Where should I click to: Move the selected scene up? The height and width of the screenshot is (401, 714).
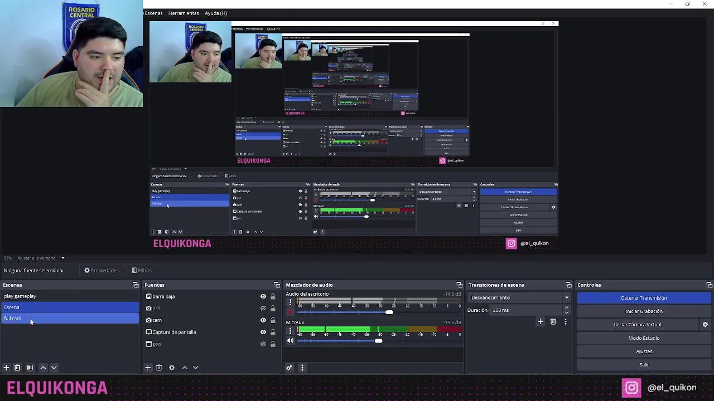[43, 368]
